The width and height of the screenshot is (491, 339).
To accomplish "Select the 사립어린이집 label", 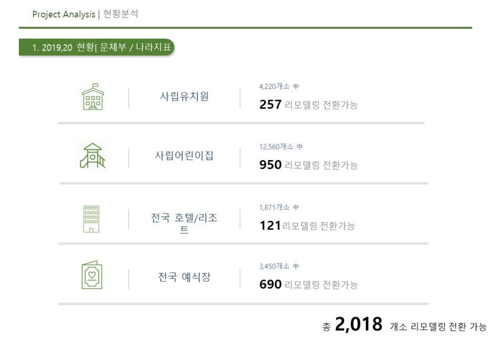I will [x=184, y=155].
